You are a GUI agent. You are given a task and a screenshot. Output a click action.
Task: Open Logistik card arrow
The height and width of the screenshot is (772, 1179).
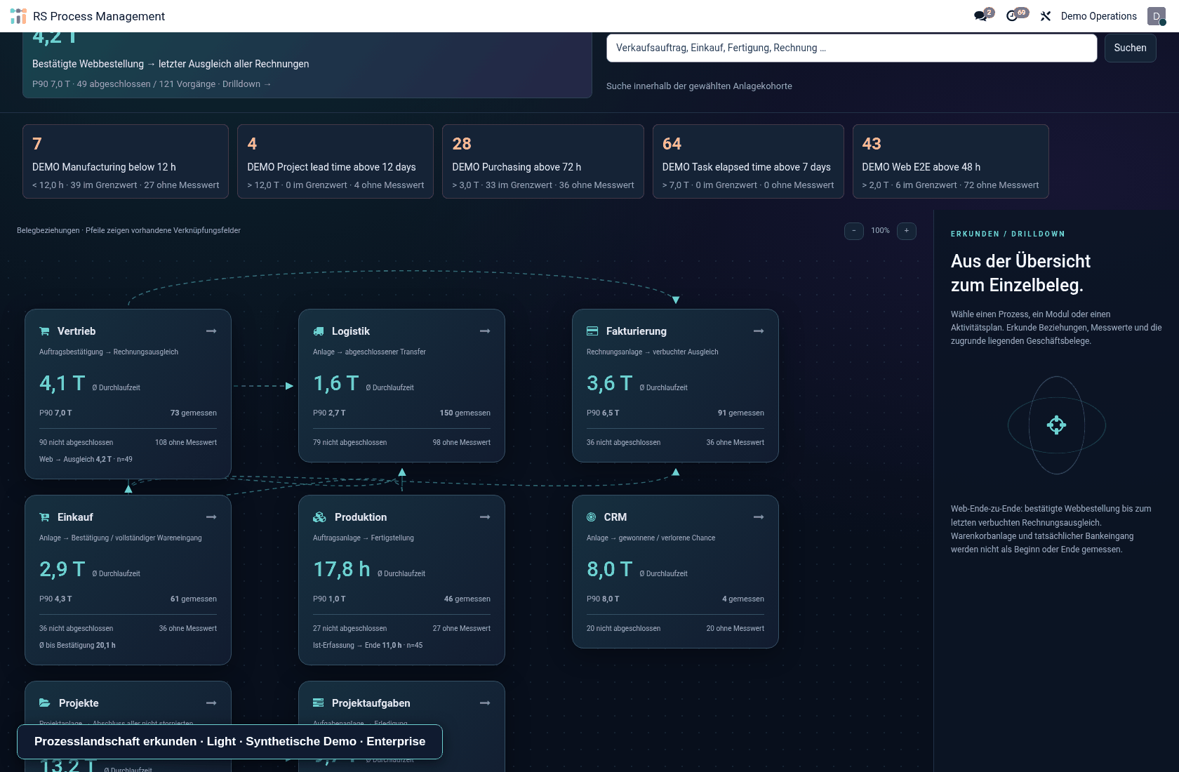pos(485,331)
